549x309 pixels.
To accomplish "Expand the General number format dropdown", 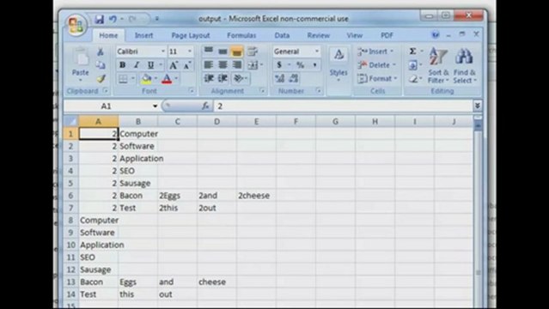I will pyautogui.click(x=316, y=51).
